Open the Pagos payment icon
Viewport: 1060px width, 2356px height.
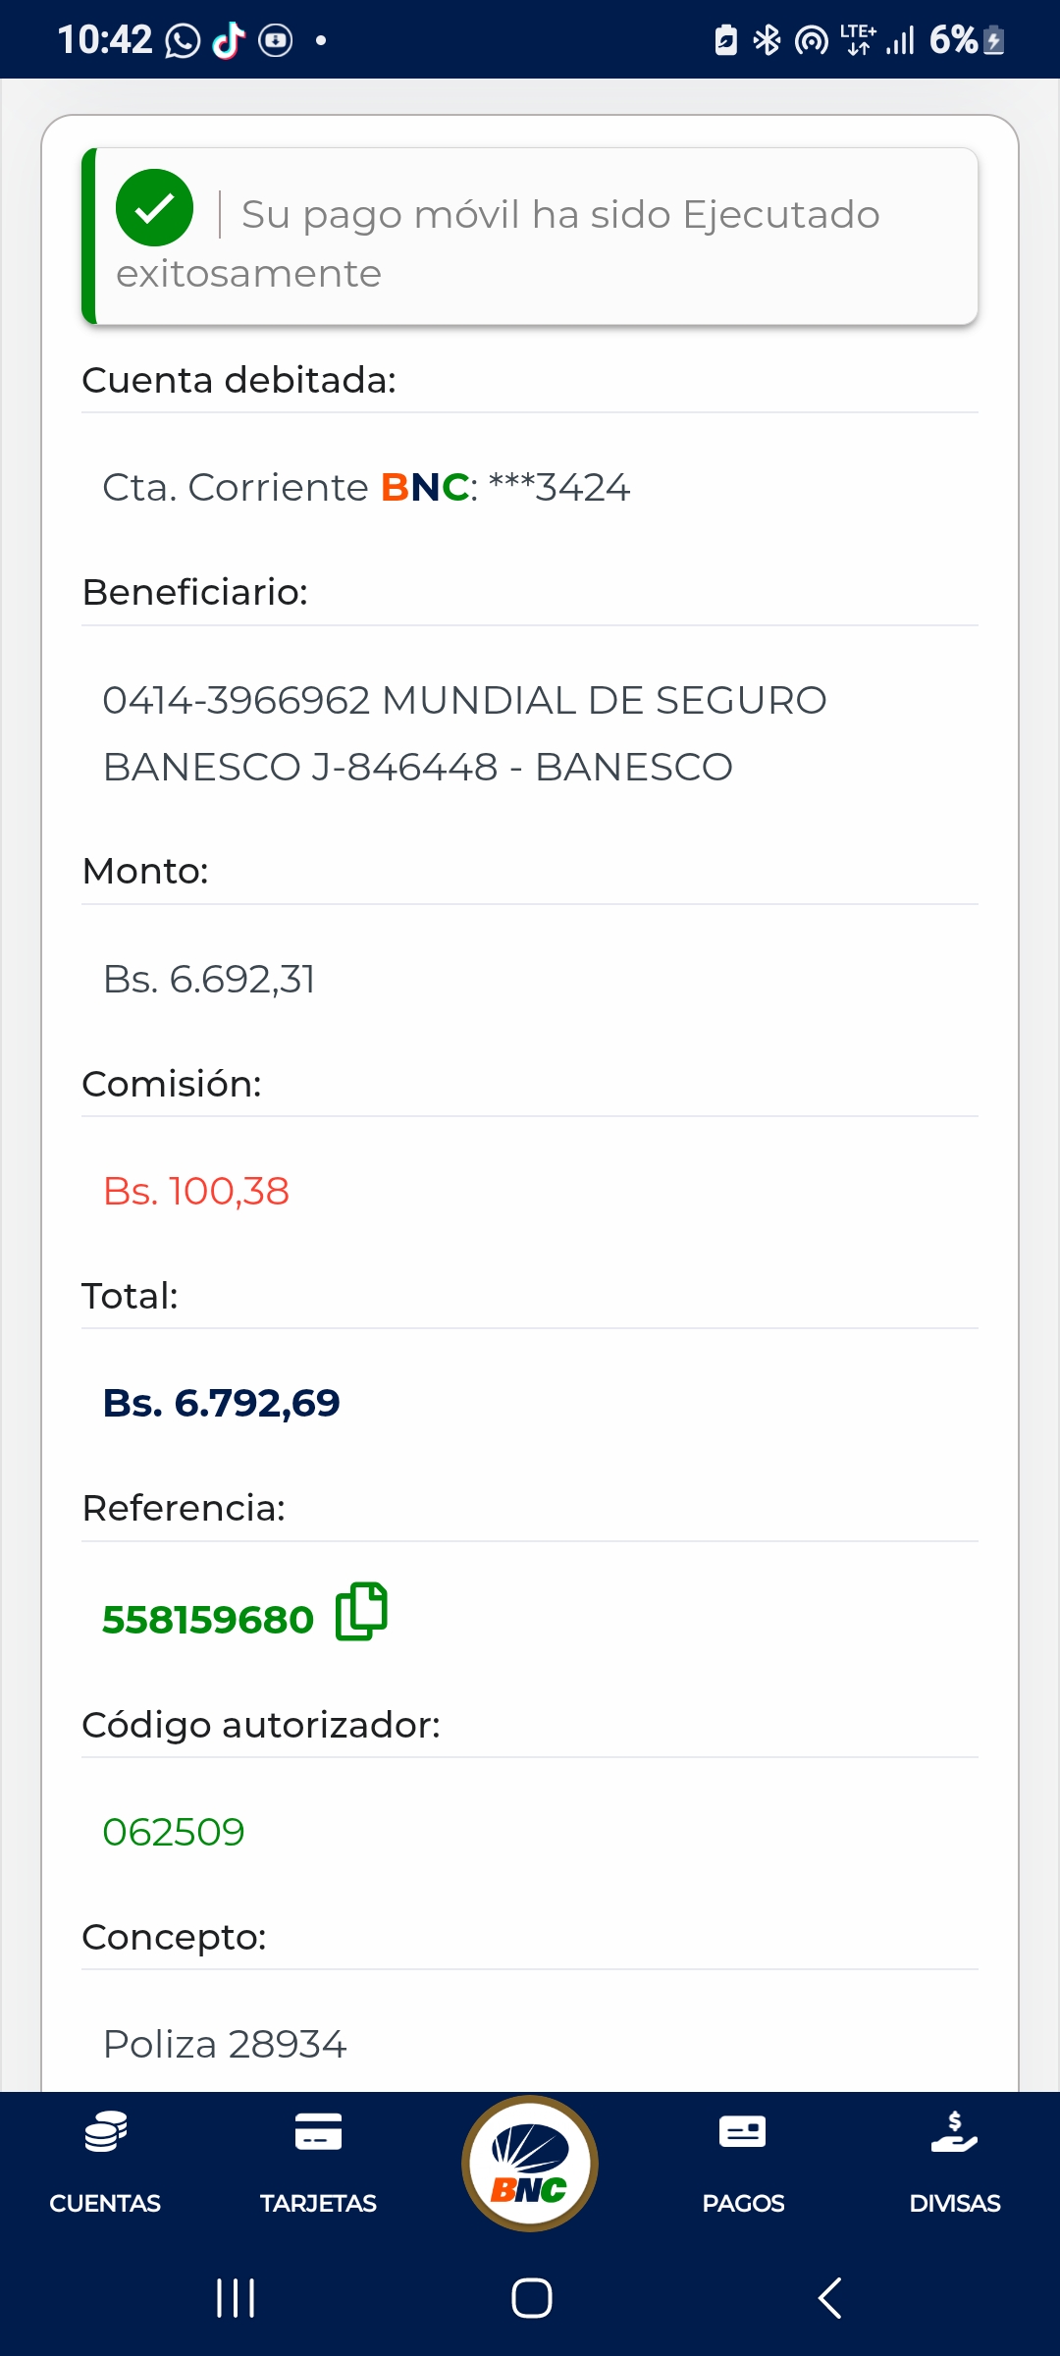point(743,2132)
